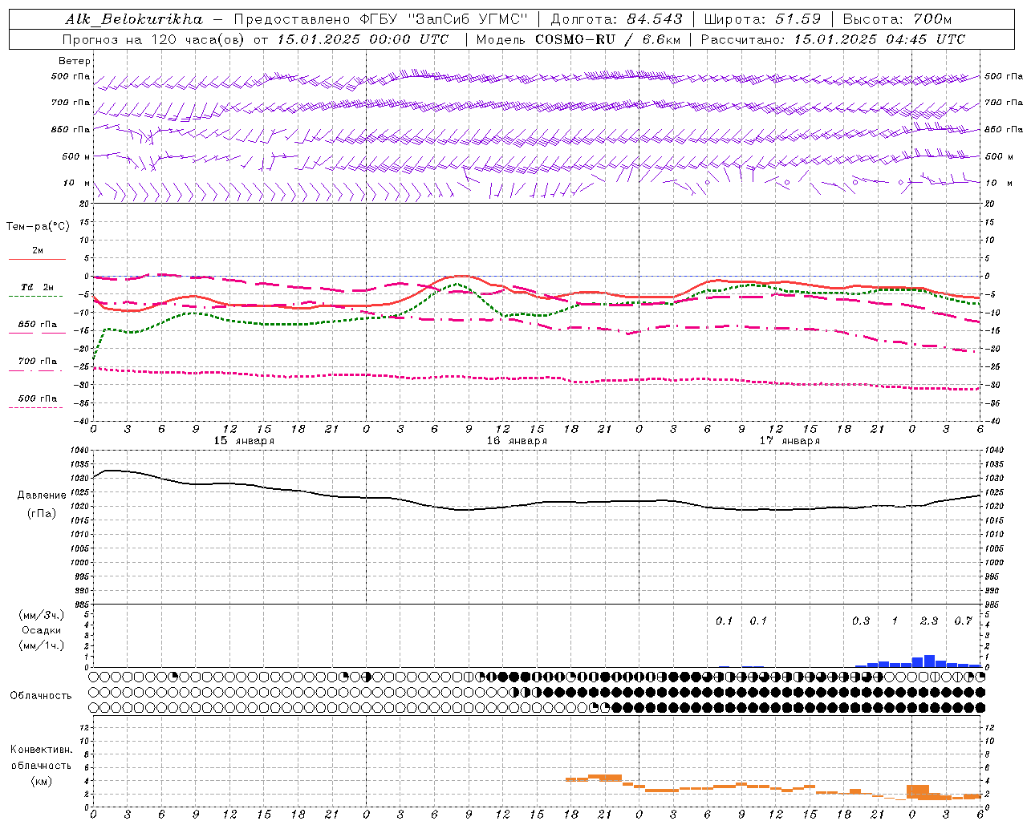Image resolution: width=1027 pixels, height=821 pixels.
Task: Click the 0.7 precipitation amount value
Action: [x=964, y=621]
